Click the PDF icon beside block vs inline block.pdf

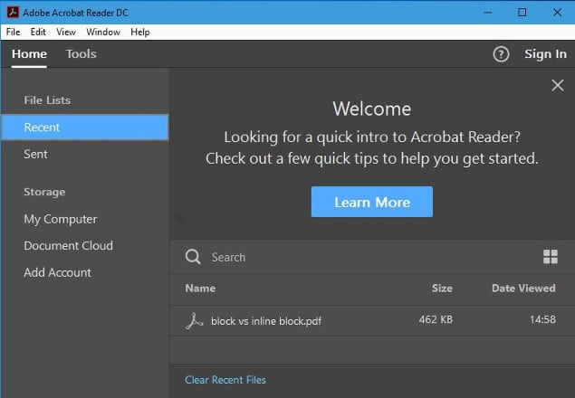(x=194, y=321)
